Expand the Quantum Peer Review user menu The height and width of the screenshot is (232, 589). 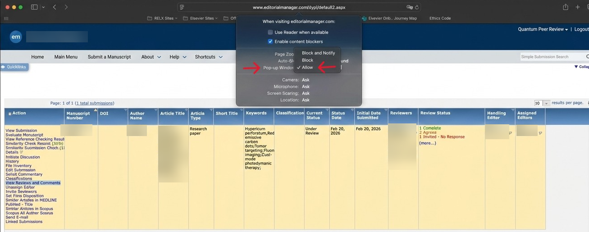click(543, 29)
